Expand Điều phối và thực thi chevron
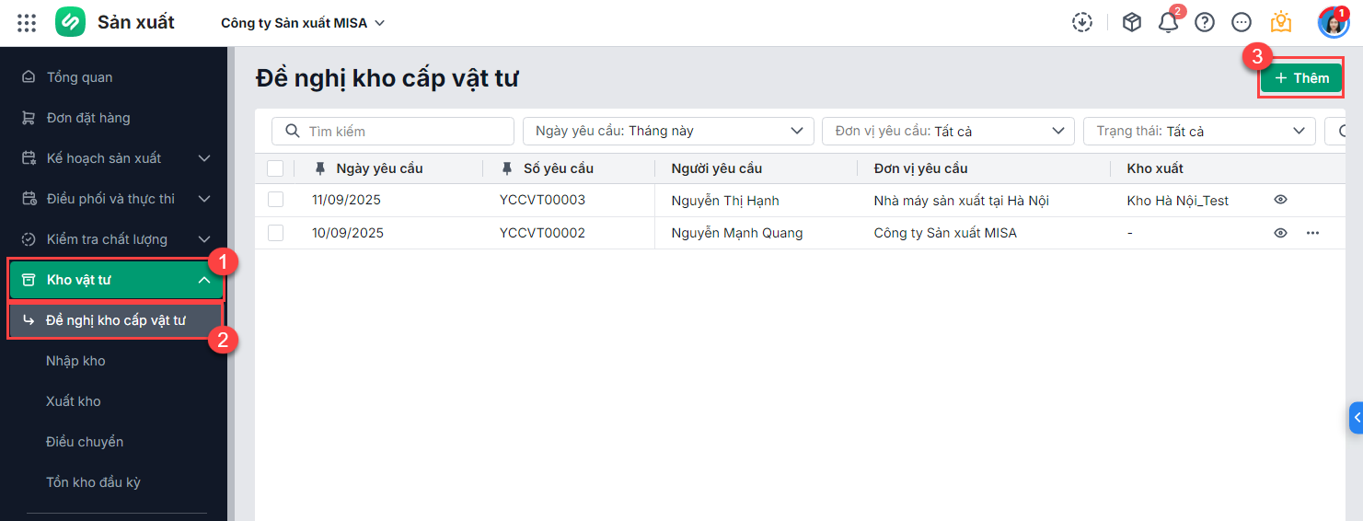The height and width of the screenshot is (521, 1363). pos(204,199)
